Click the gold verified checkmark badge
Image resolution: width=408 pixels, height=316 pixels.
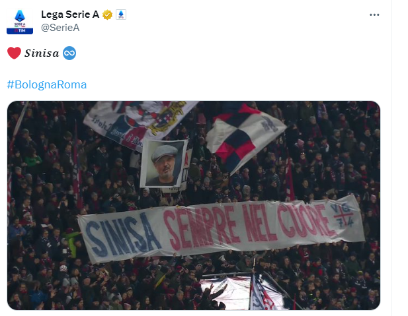(x=107, y=15)
